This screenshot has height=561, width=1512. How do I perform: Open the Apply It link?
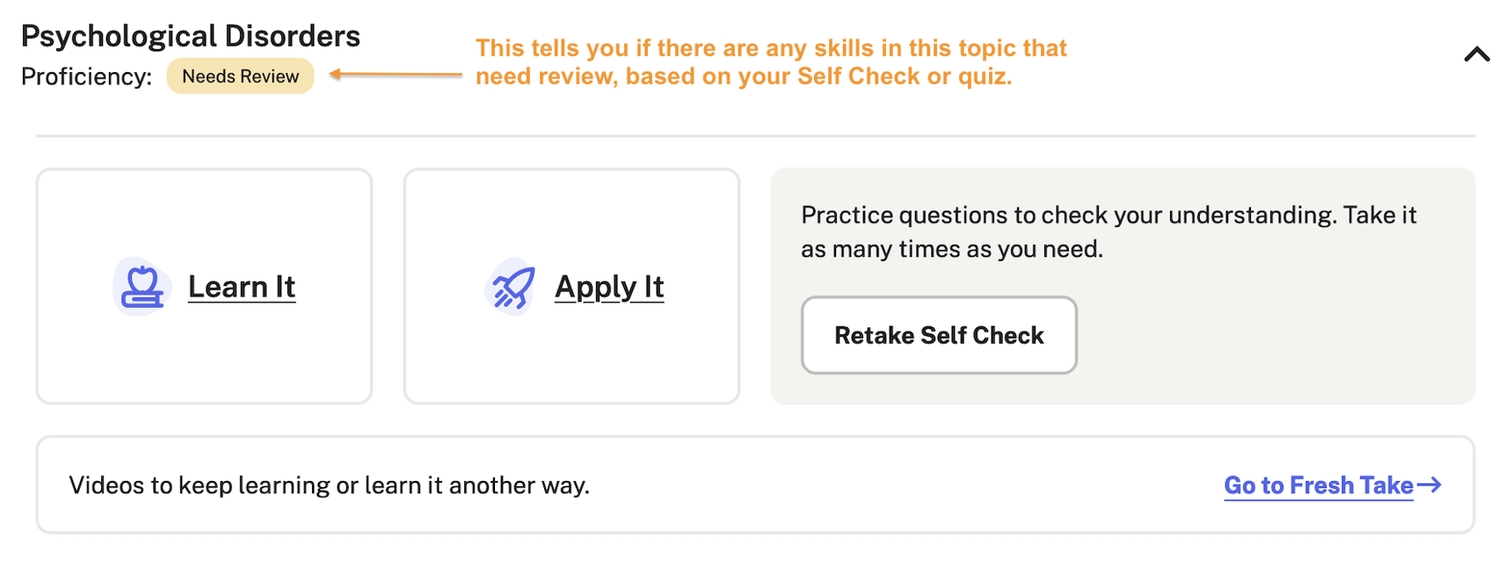click(x=609, y=287)
